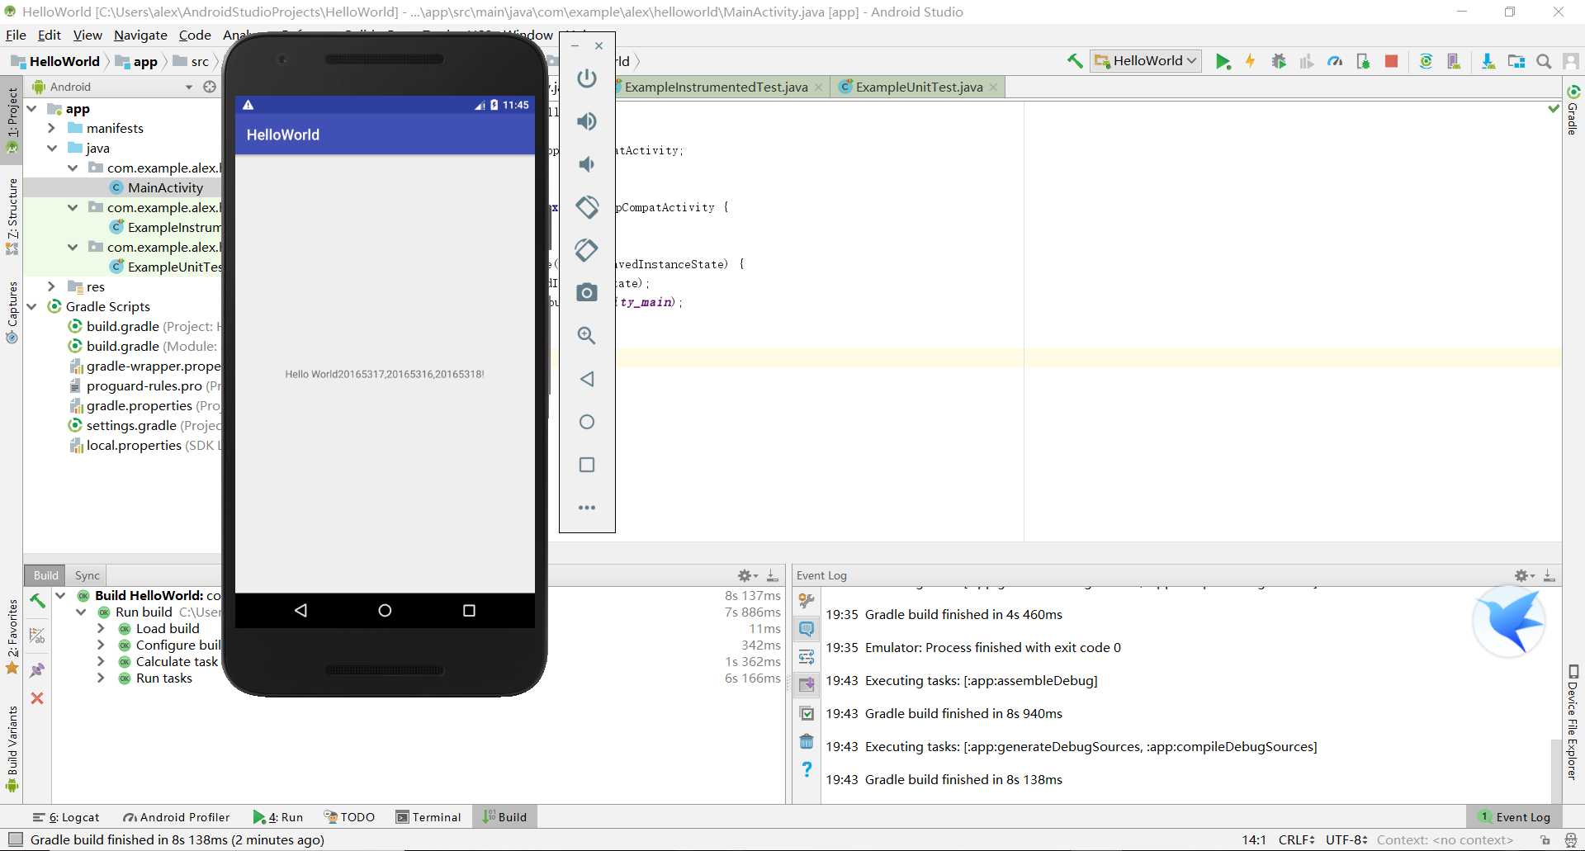
Task: Toggle the Gradle tool window on right edge
Action: coord(1573,110)
